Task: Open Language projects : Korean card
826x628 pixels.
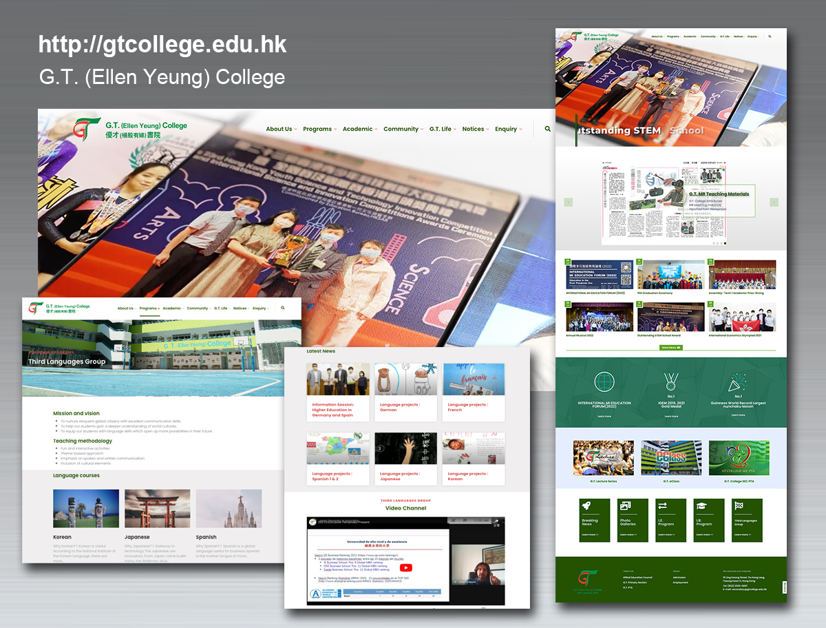Action: [474, 459]
